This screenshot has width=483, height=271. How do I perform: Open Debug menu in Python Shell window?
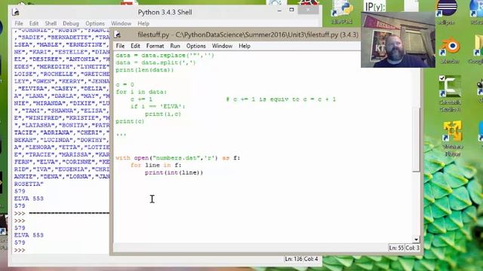coord(71,23)
